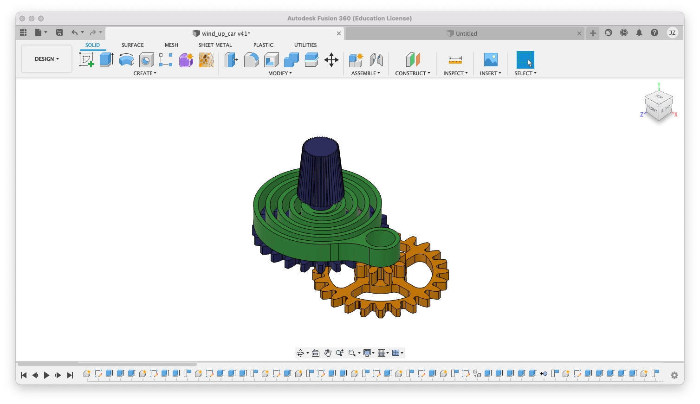Start a new sketch with Create Sketch
The width and height of the screenshot is (700, 404).
click(x=86, y=60)
